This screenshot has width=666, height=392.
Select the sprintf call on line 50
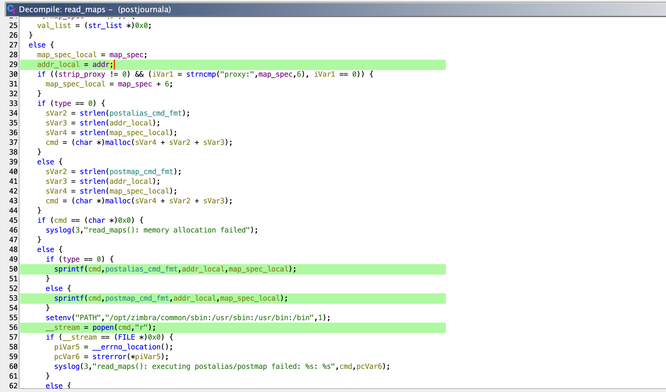click(x=69, y=269)
